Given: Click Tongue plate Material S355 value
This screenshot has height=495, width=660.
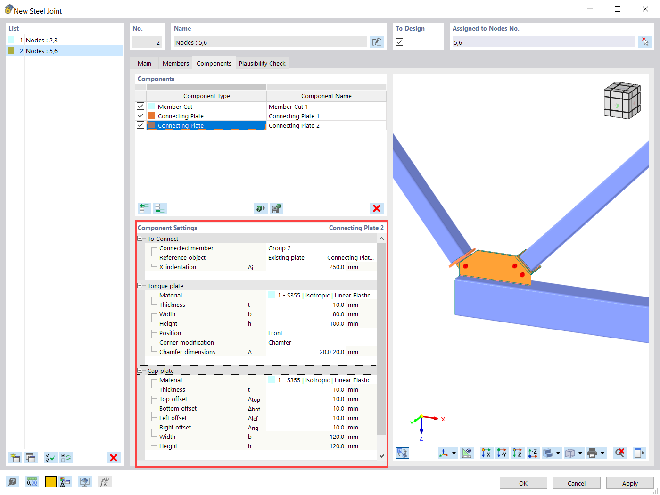Looking at the screenshot, I should [x=322, y=295].
